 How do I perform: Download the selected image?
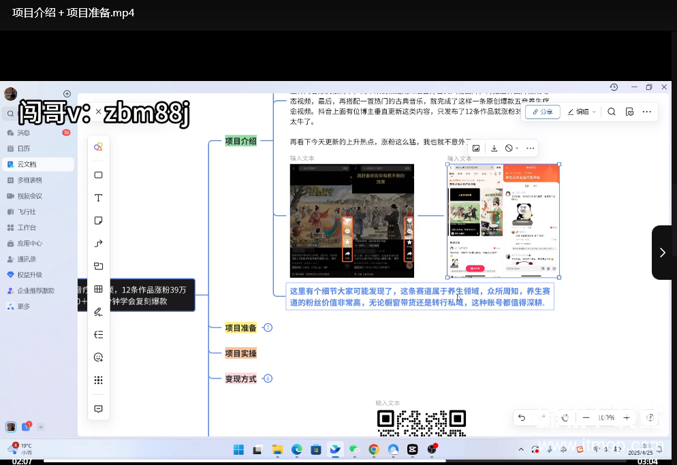(494, 148)
